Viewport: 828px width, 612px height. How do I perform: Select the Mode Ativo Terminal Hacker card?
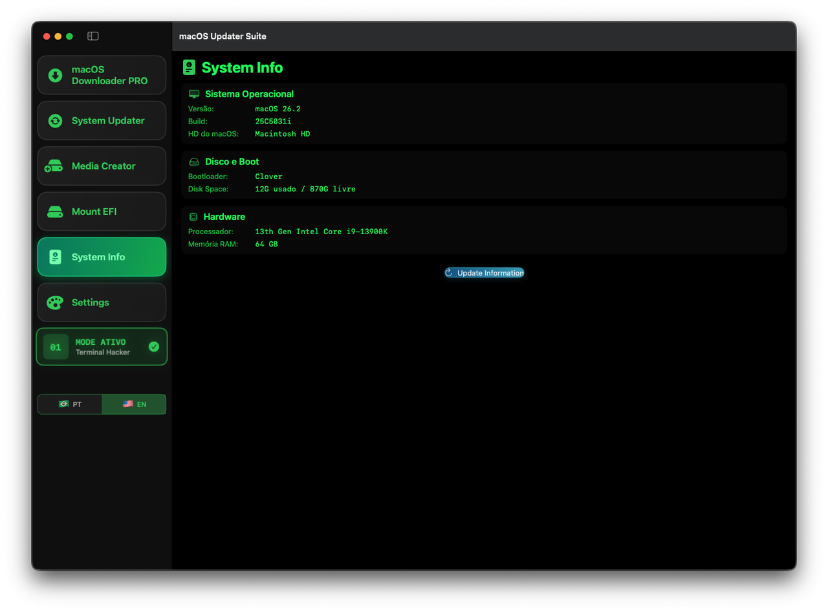[x=102, y=347]
